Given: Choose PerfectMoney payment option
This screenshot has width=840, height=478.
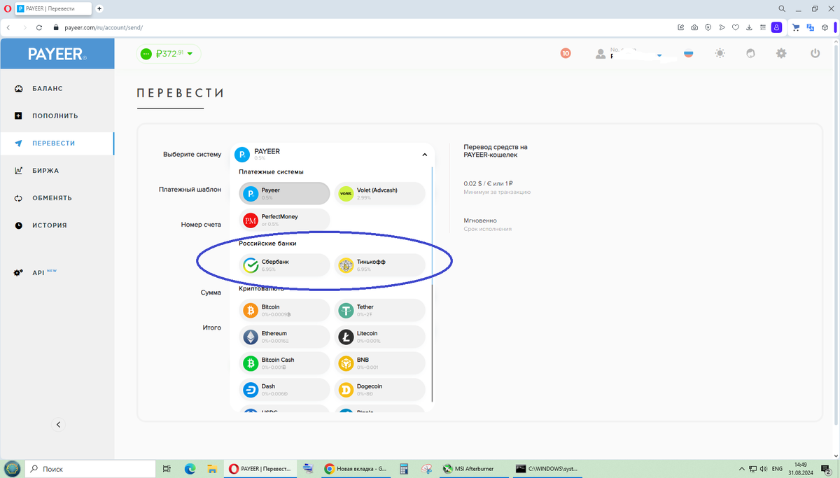Looking at the screenshot, I should tap(284, 220).
